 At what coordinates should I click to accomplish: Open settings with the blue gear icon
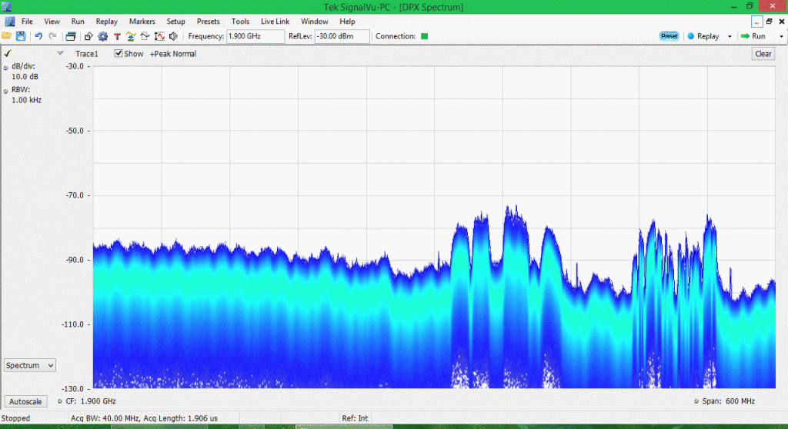102,36
